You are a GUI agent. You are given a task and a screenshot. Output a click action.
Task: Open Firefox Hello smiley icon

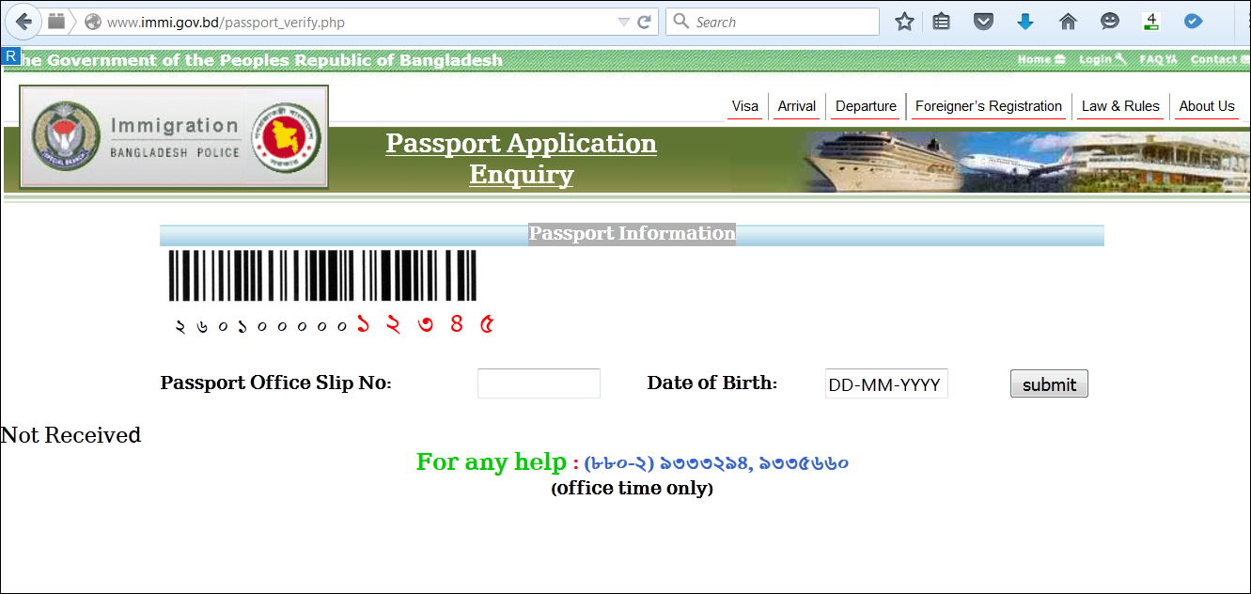[x=1109, y=21]
